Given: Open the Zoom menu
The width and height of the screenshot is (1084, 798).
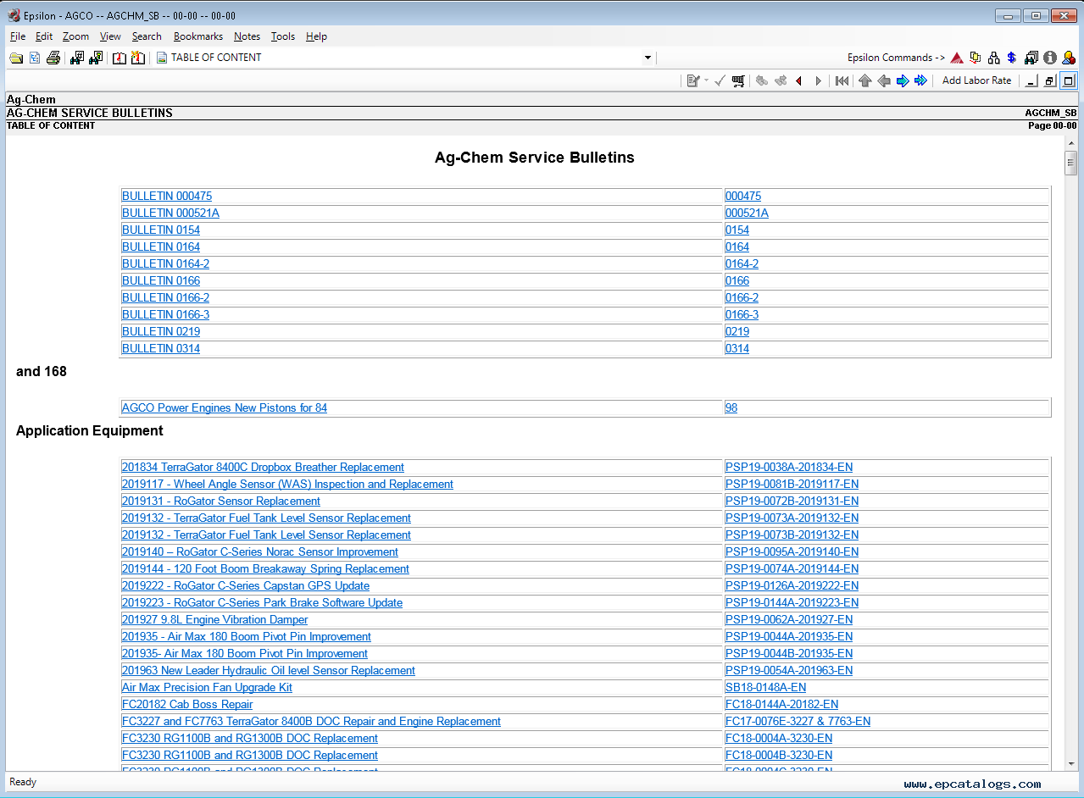Looking at the screenshot, I should point(75,36).
